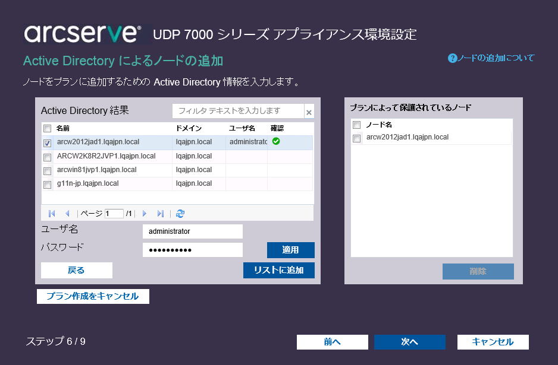558x365 pixels.
Task: Click the arcserve logo
Action: (x=83, y=34)
